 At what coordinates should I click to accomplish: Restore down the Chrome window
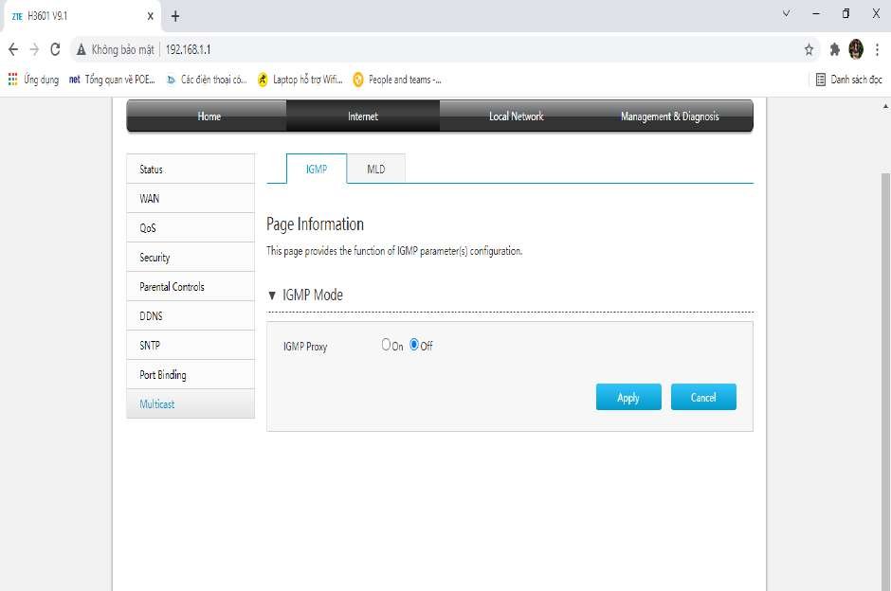point(846,13)
